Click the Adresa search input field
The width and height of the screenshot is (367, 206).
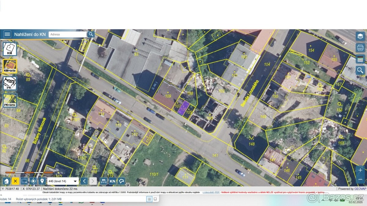(67, 34)
